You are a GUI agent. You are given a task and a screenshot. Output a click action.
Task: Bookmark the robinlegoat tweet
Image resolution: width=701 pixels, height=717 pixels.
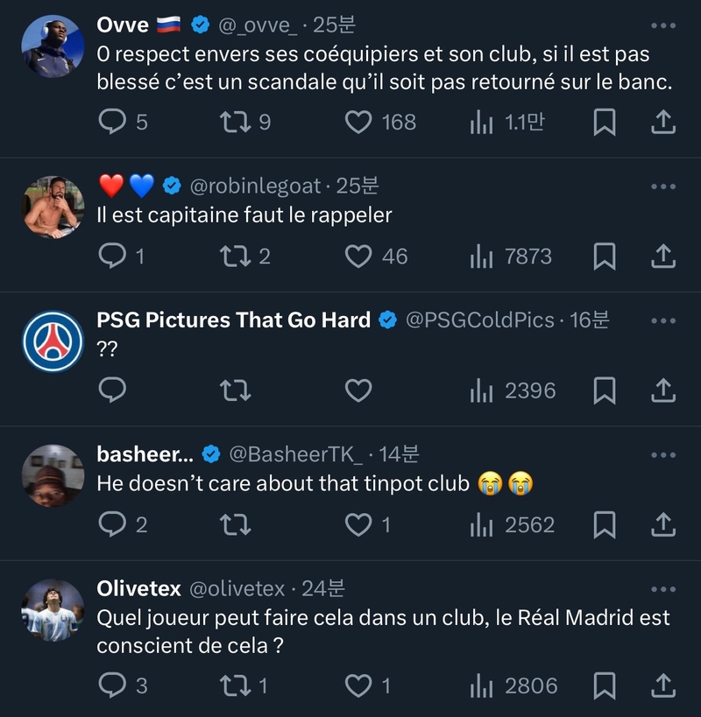(605, 257)
